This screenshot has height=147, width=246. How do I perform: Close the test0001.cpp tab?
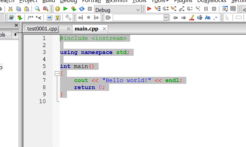(x=68, y=29)
